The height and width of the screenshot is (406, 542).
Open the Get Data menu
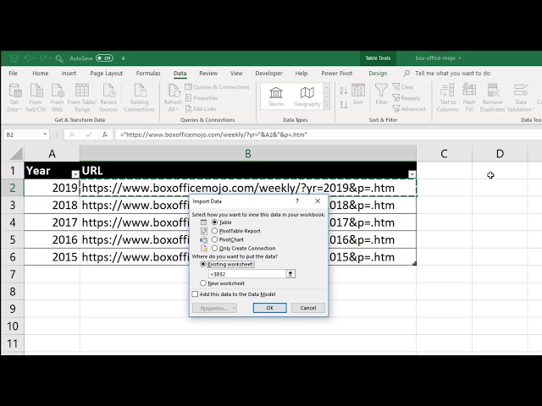(14, 98)
